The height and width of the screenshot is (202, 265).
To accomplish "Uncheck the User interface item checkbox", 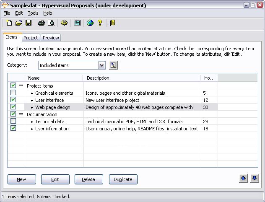I will [x=13, y=100].
